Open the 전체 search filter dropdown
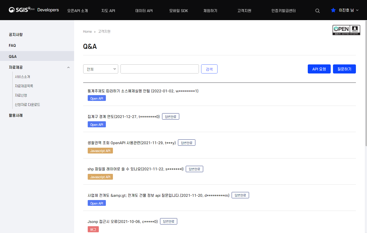 (x=100, y=69)
